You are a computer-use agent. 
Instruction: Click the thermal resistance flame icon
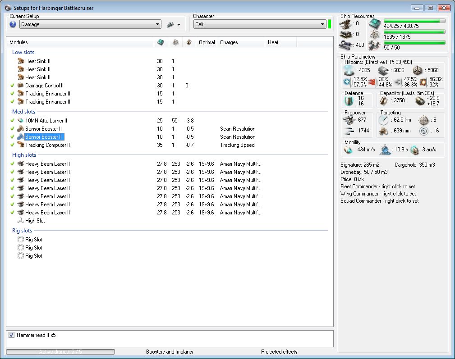point(372,82)
